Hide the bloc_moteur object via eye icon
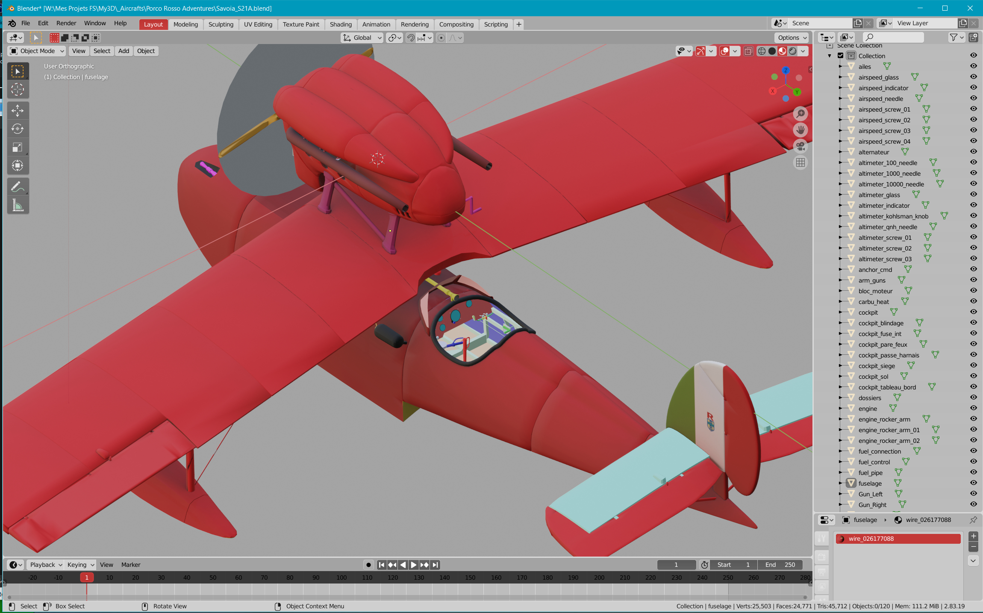Viewport: 983px width, 613px height. coord(973,291)
